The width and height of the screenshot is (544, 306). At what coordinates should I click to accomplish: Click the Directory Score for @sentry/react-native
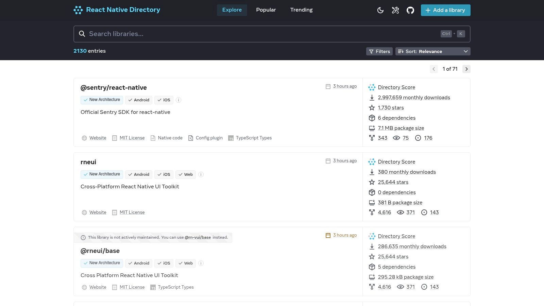pyautogui.click(x=396, y=87)
